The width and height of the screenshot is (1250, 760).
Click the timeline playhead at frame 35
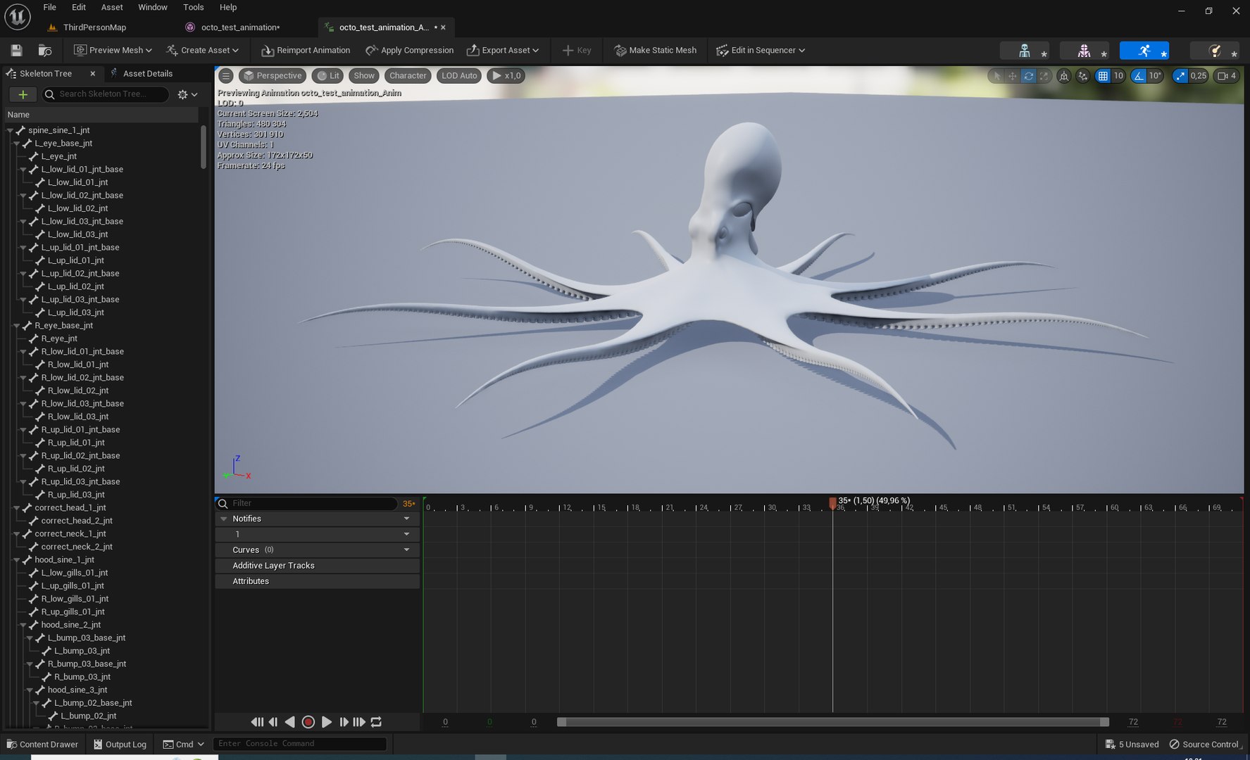pyautogui.click(x=832, y=503)
